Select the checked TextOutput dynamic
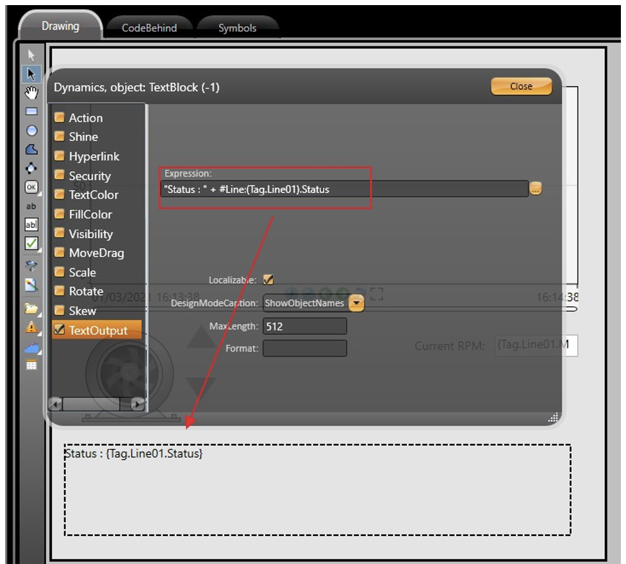626x564 pixels. click(97, 330)
